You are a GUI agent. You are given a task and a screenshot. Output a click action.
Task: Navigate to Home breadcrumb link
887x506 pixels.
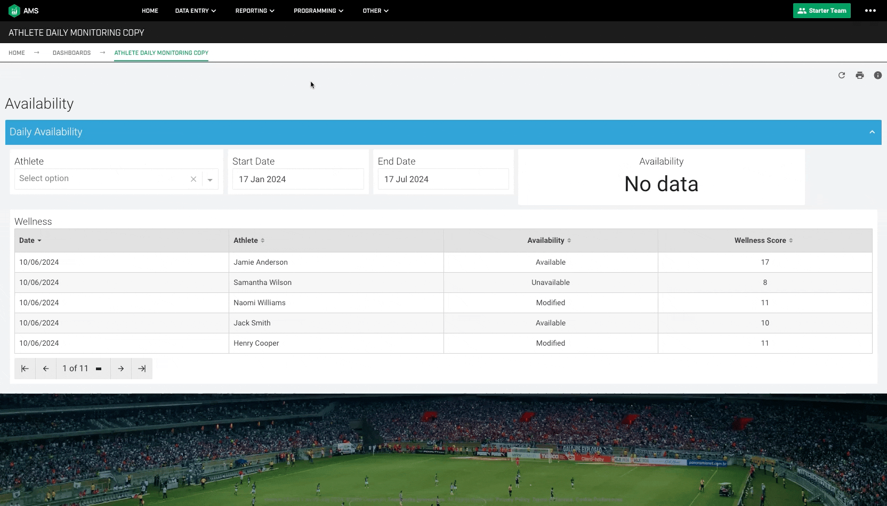17,53
